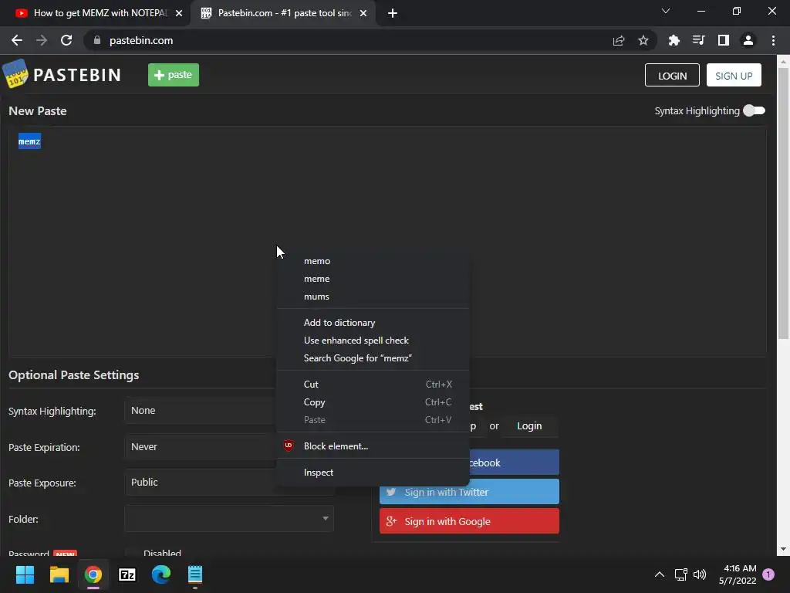
Task: Click the share page icon in address bar
Action: coord(619,40)
